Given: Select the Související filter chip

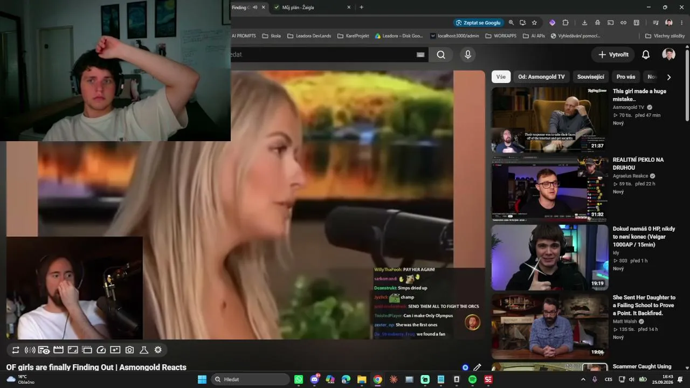Looking at the screenshot, I should 591,77.
